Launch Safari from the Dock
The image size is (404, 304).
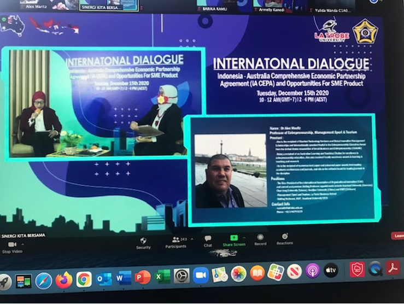point(44,281)
